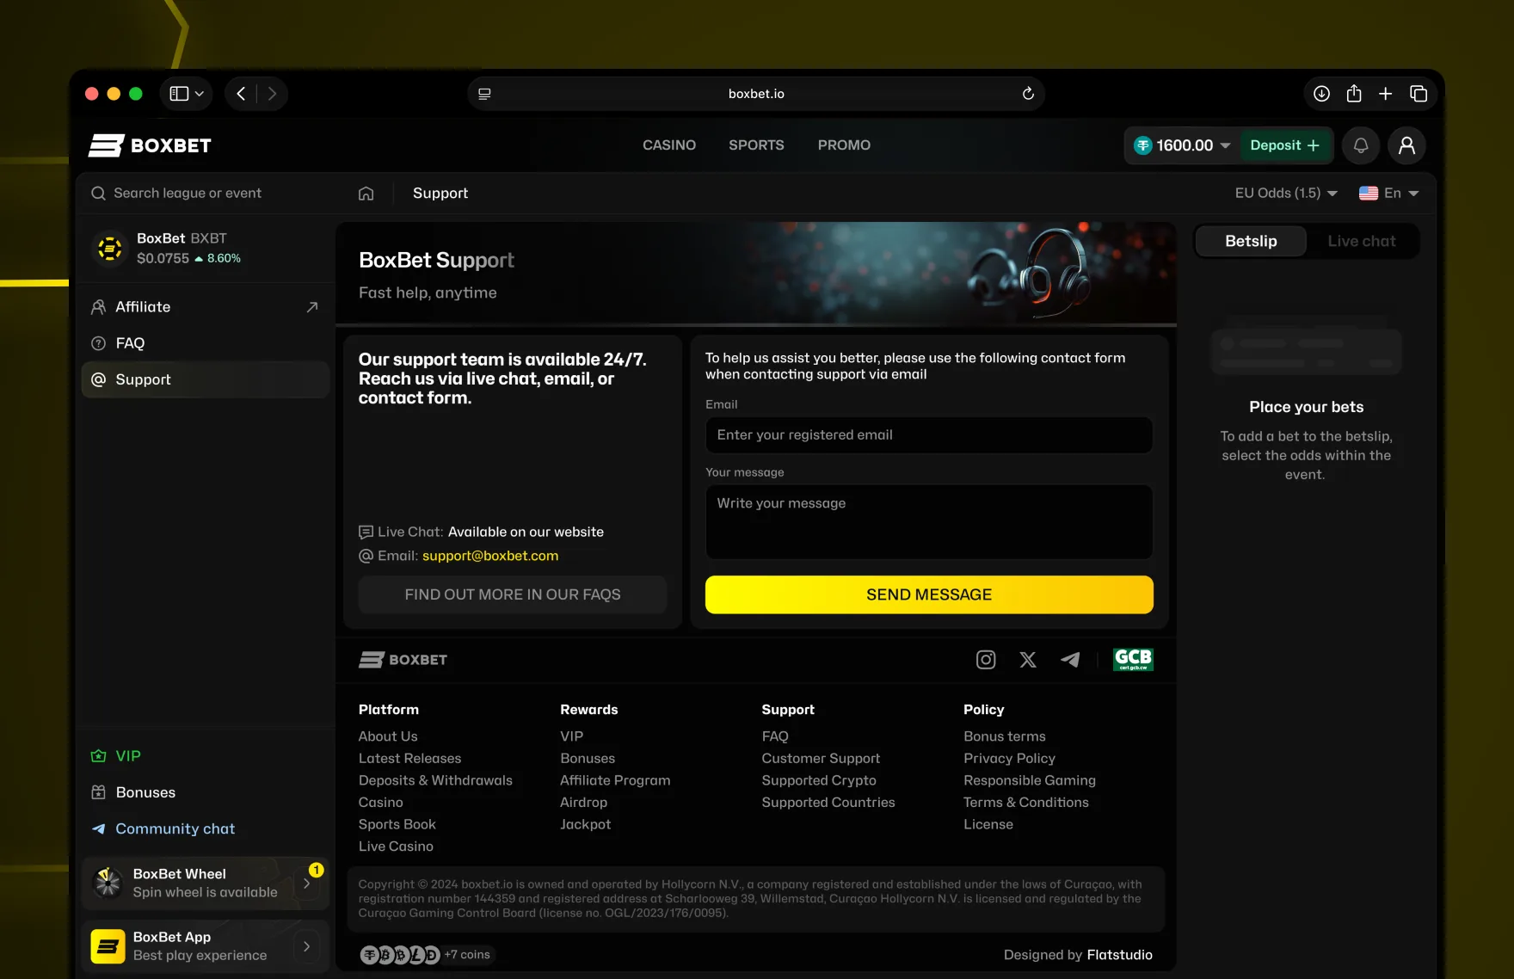This screenshot has width=1514, height=979.
Task: Click the BXBT token coin icon
Action: (x=109, y=248)
